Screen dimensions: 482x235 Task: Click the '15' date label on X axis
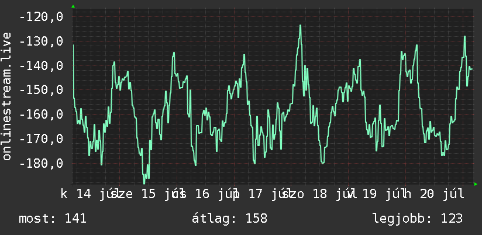tap(149, 194)
